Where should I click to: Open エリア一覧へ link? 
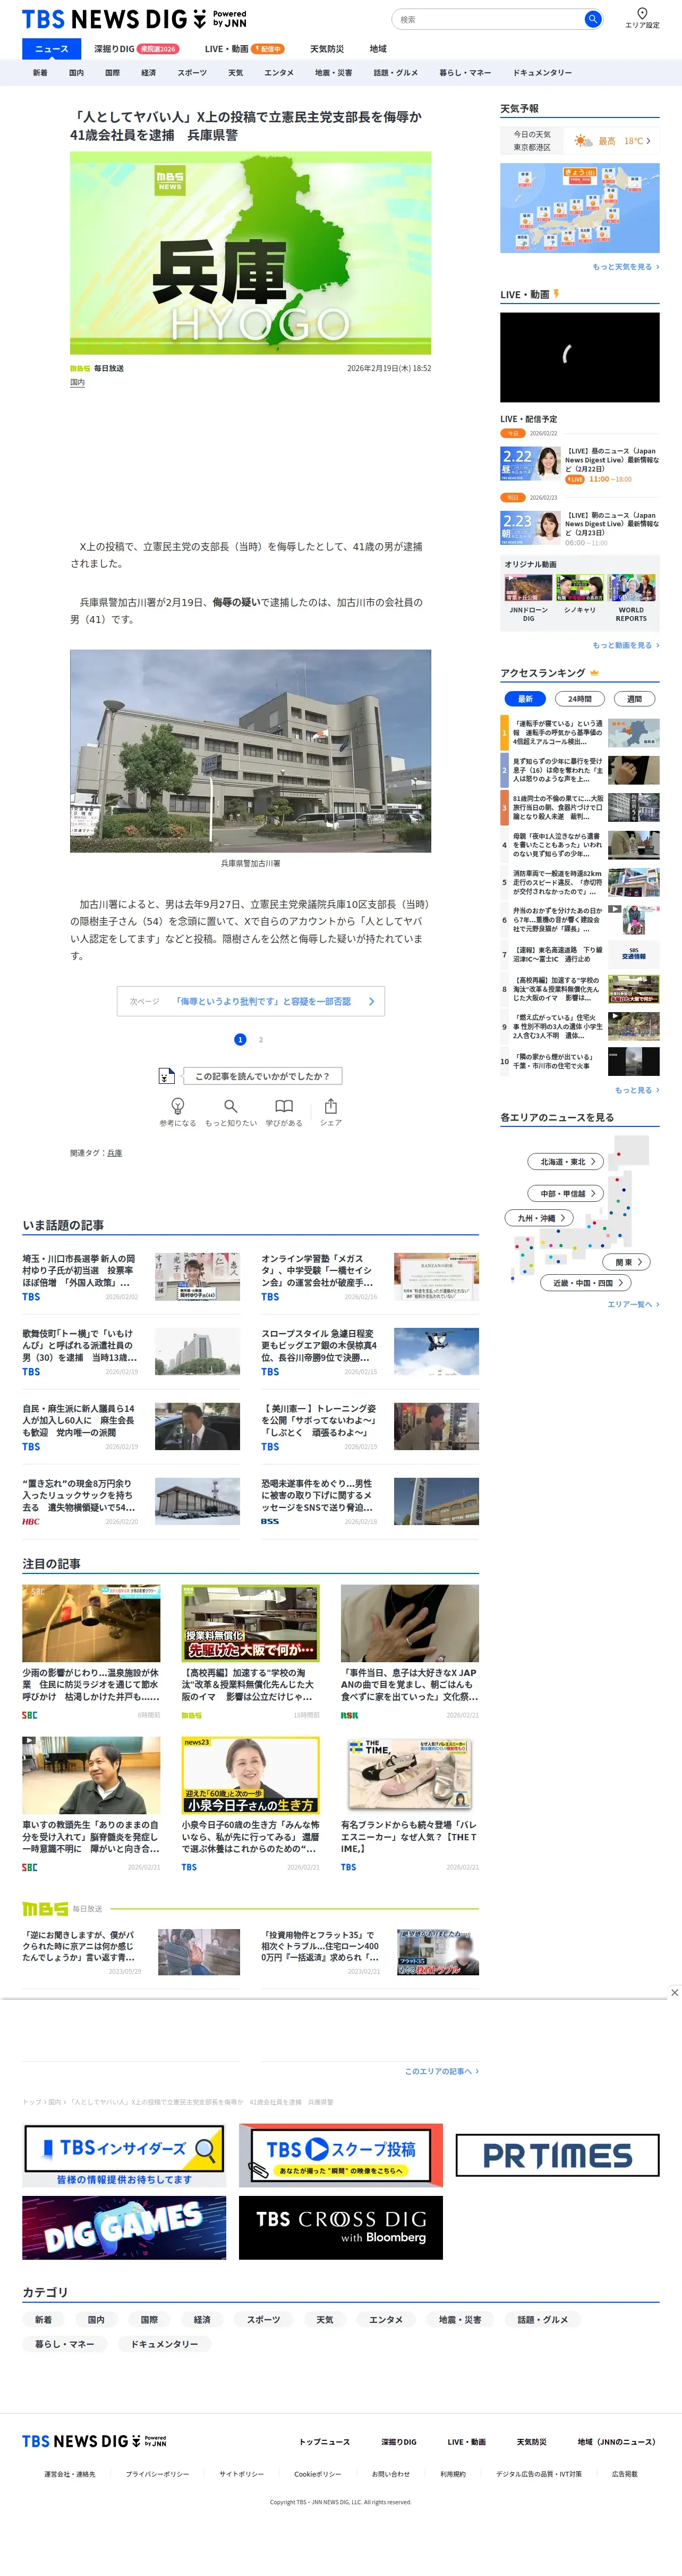[x=633, y=1304]
